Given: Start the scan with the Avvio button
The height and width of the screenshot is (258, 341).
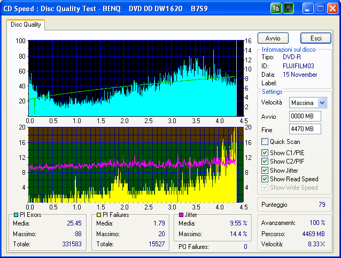Looking at the screenshot, I should point(273,38).
